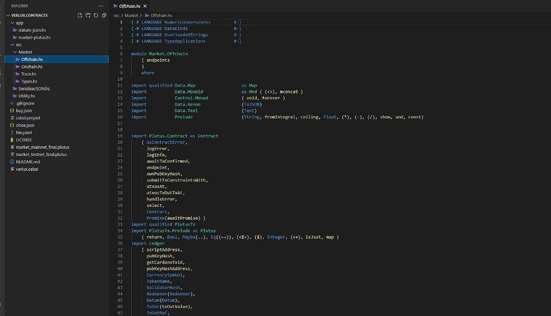
Task: Click line number 19 in the gutter
Action: coord(120,136)
